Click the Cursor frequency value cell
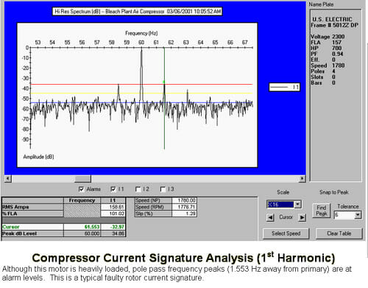Screen dimensions: 368x288 tap(82, 227)
